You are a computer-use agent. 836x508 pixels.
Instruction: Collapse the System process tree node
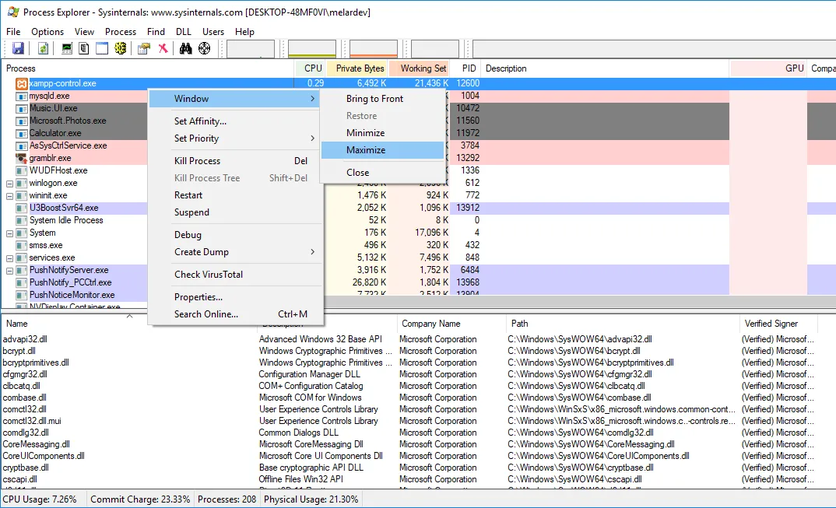click(9, 233)
